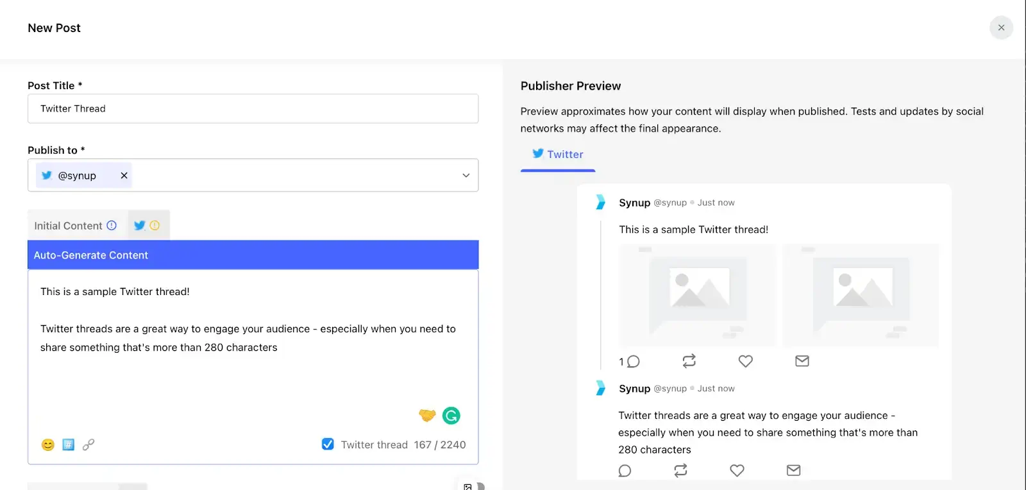Click preview text 'This is a sample Twitter thread!'
This screenshot has width=1026, height=490.
coord(694,230)
